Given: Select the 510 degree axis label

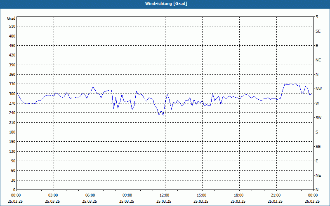Looking at the screenshot, I should [x=12, y=26].
